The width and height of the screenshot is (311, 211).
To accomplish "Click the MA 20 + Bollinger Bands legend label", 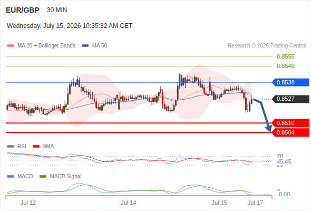I will 46,46.
